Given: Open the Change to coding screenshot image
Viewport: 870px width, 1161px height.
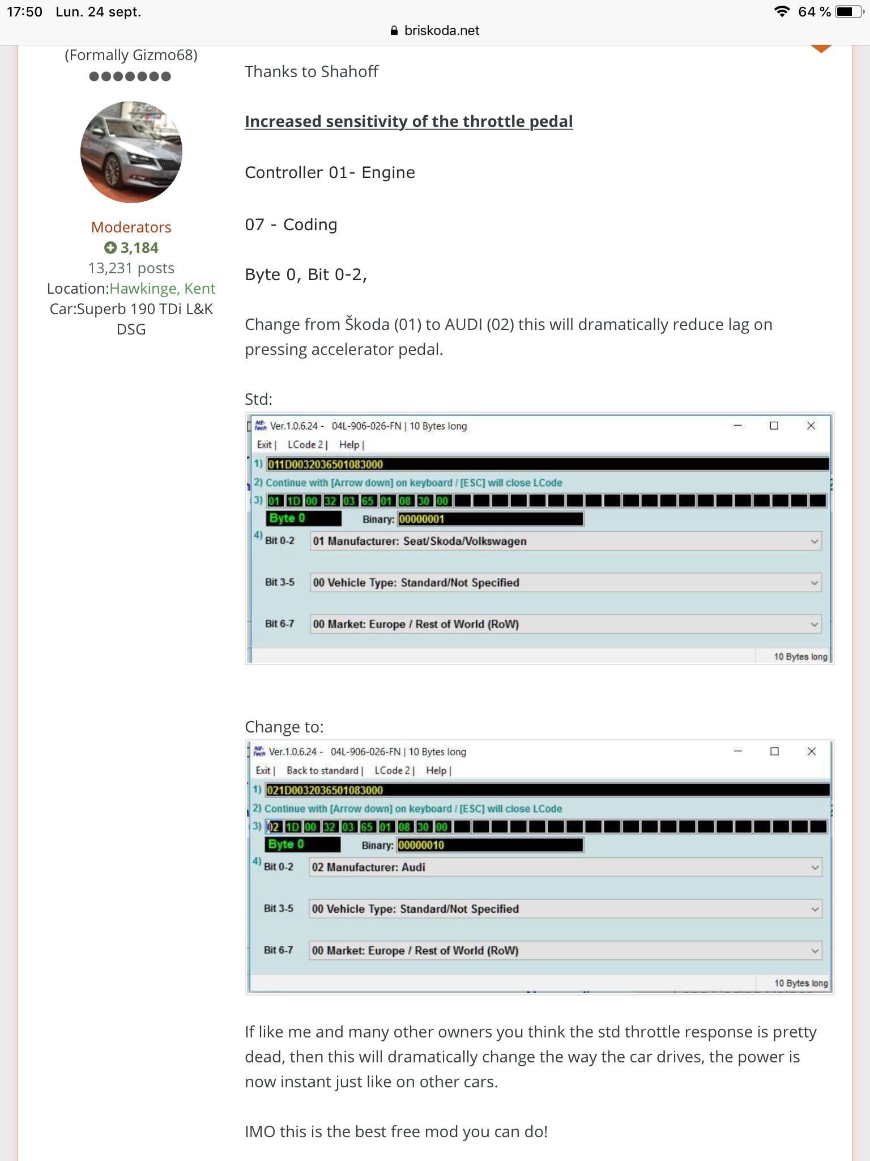Looking at the screenshot, I should [539, 867].
